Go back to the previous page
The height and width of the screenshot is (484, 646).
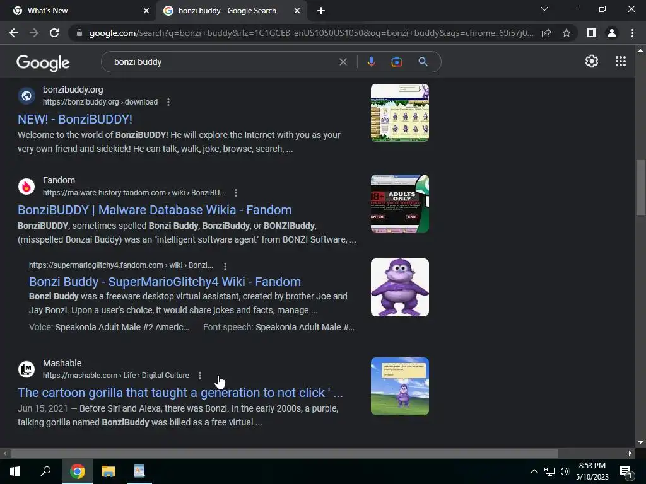14,33
